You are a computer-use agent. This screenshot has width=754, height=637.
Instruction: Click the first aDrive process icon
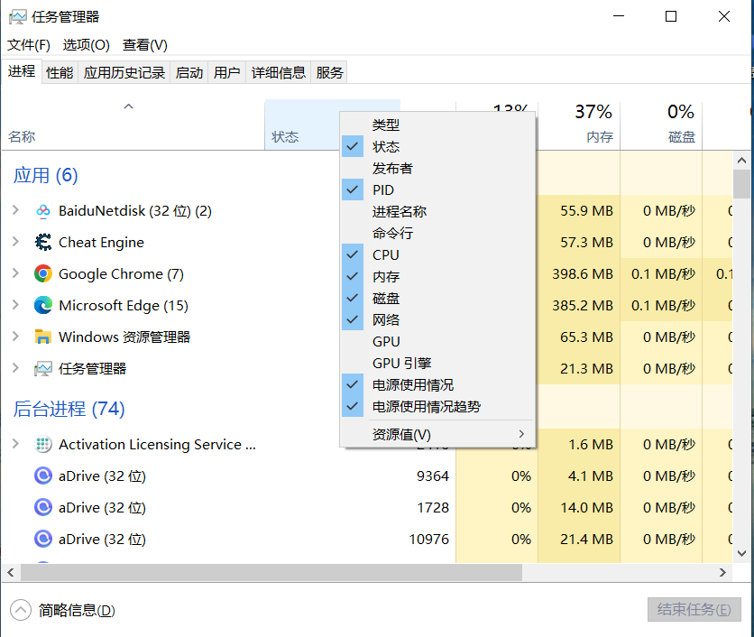(42, 476)
